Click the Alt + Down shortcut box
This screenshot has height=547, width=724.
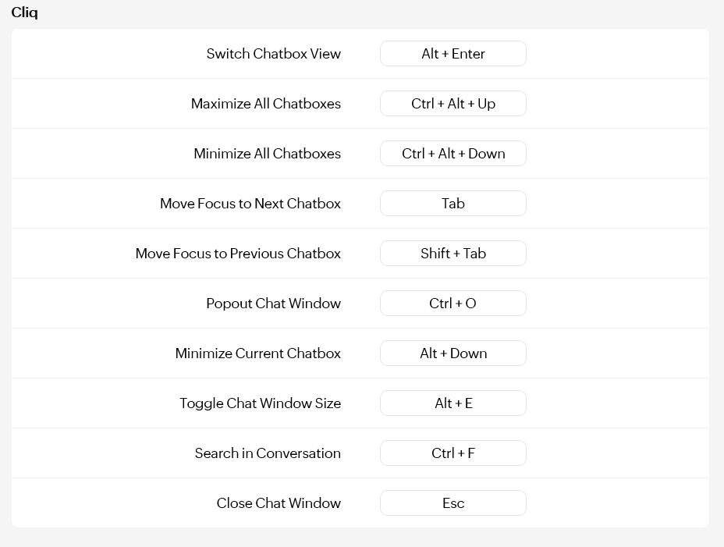[x=452, y=353]
